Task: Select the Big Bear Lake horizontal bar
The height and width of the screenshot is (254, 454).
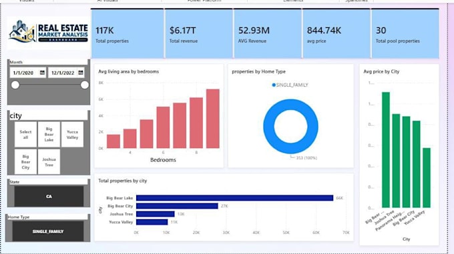Action: 234,198
